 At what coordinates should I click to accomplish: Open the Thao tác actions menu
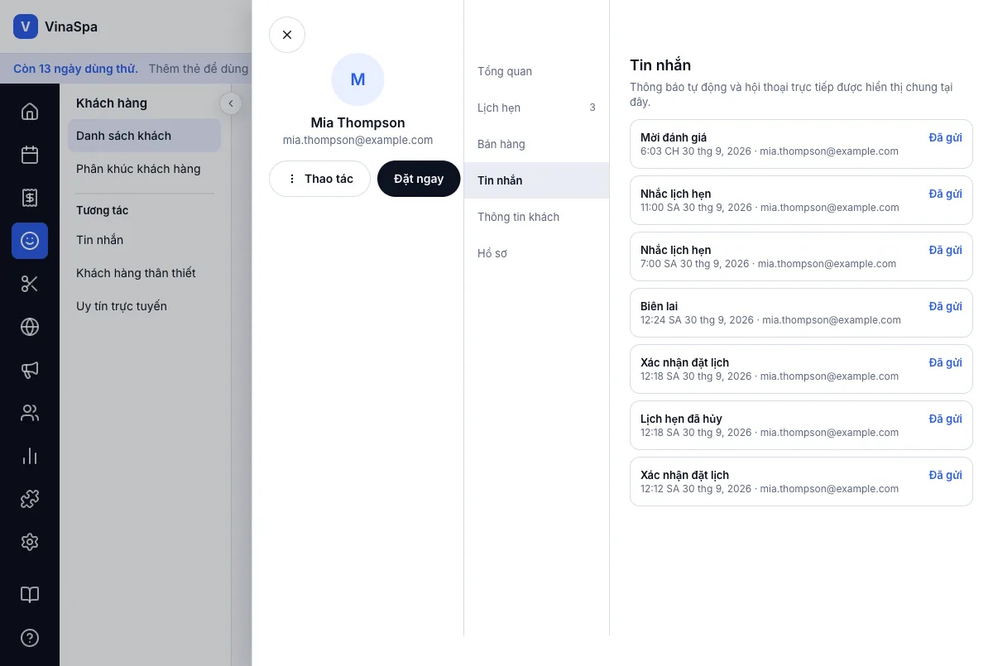[x=319, y=179]
